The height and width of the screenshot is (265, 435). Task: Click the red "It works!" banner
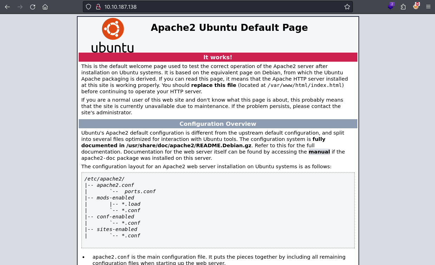218,57
